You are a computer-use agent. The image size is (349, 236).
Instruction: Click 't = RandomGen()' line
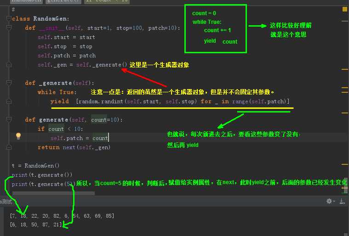coord(35,166)
